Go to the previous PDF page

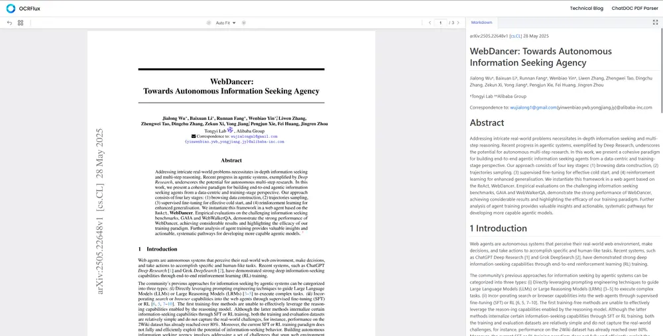point(430,23)
